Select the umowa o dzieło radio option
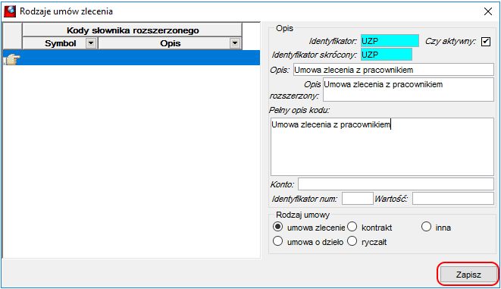The image size is (501, 289). [278, 241]
